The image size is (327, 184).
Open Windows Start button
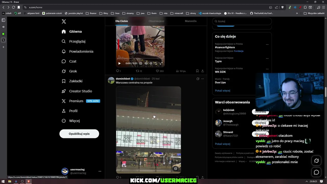3,181
